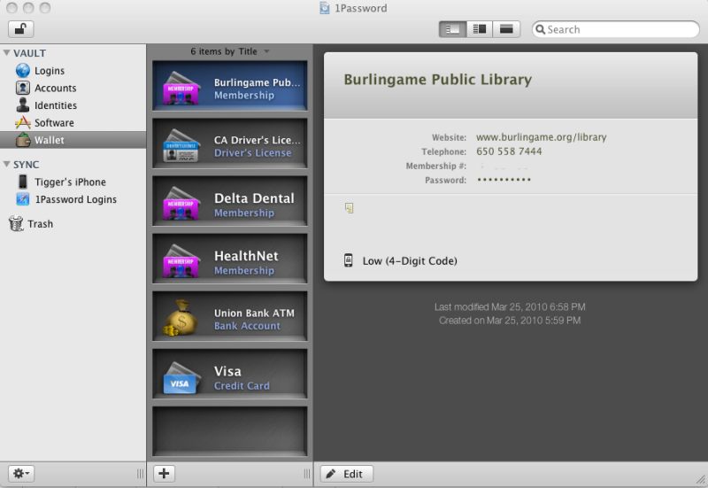The height and width of the screenshot is (488, 708).
Task: Open the Software icon in sidebar
Action: click(x=23, y=122)
